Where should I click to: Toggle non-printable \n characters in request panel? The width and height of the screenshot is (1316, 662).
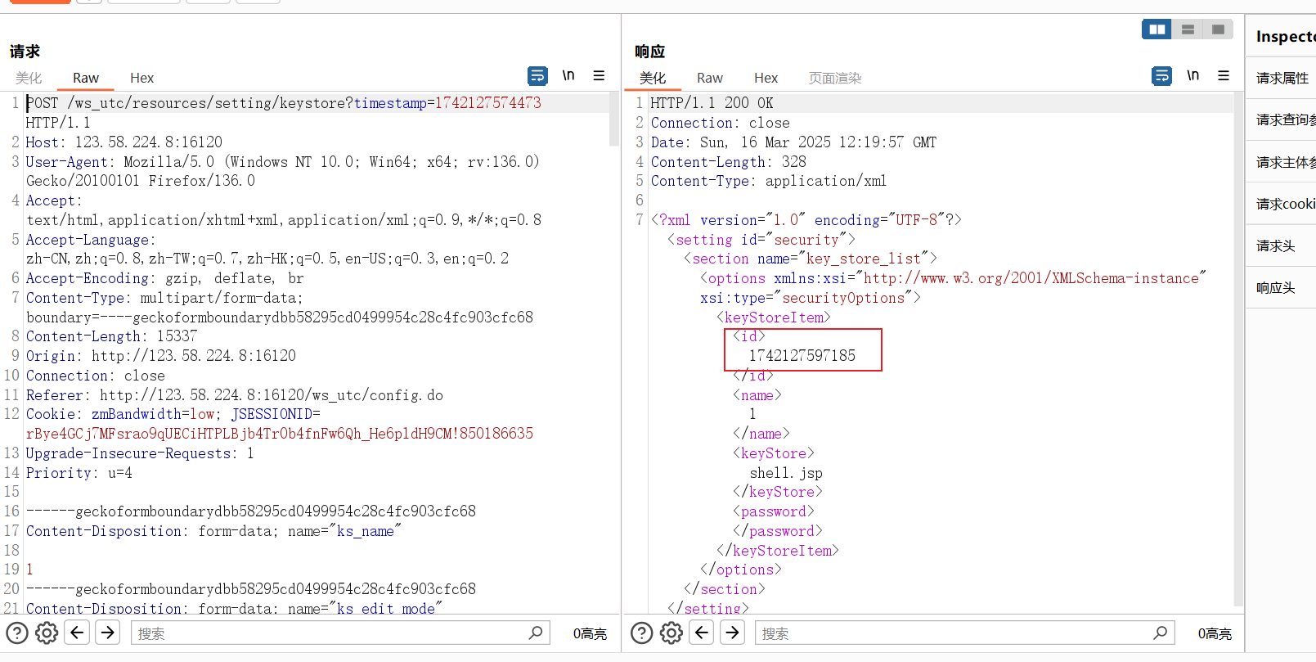(x=568, y=76)
